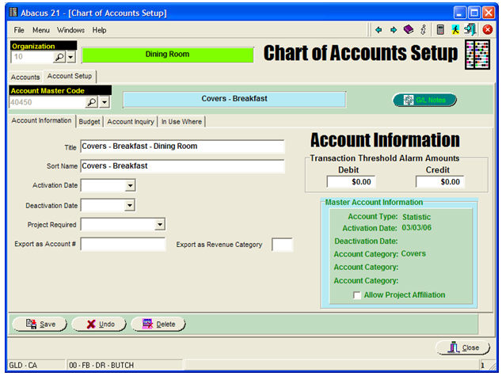Select the Account Setup tab
The image size is (502, 376).
[x=70, y=76]
